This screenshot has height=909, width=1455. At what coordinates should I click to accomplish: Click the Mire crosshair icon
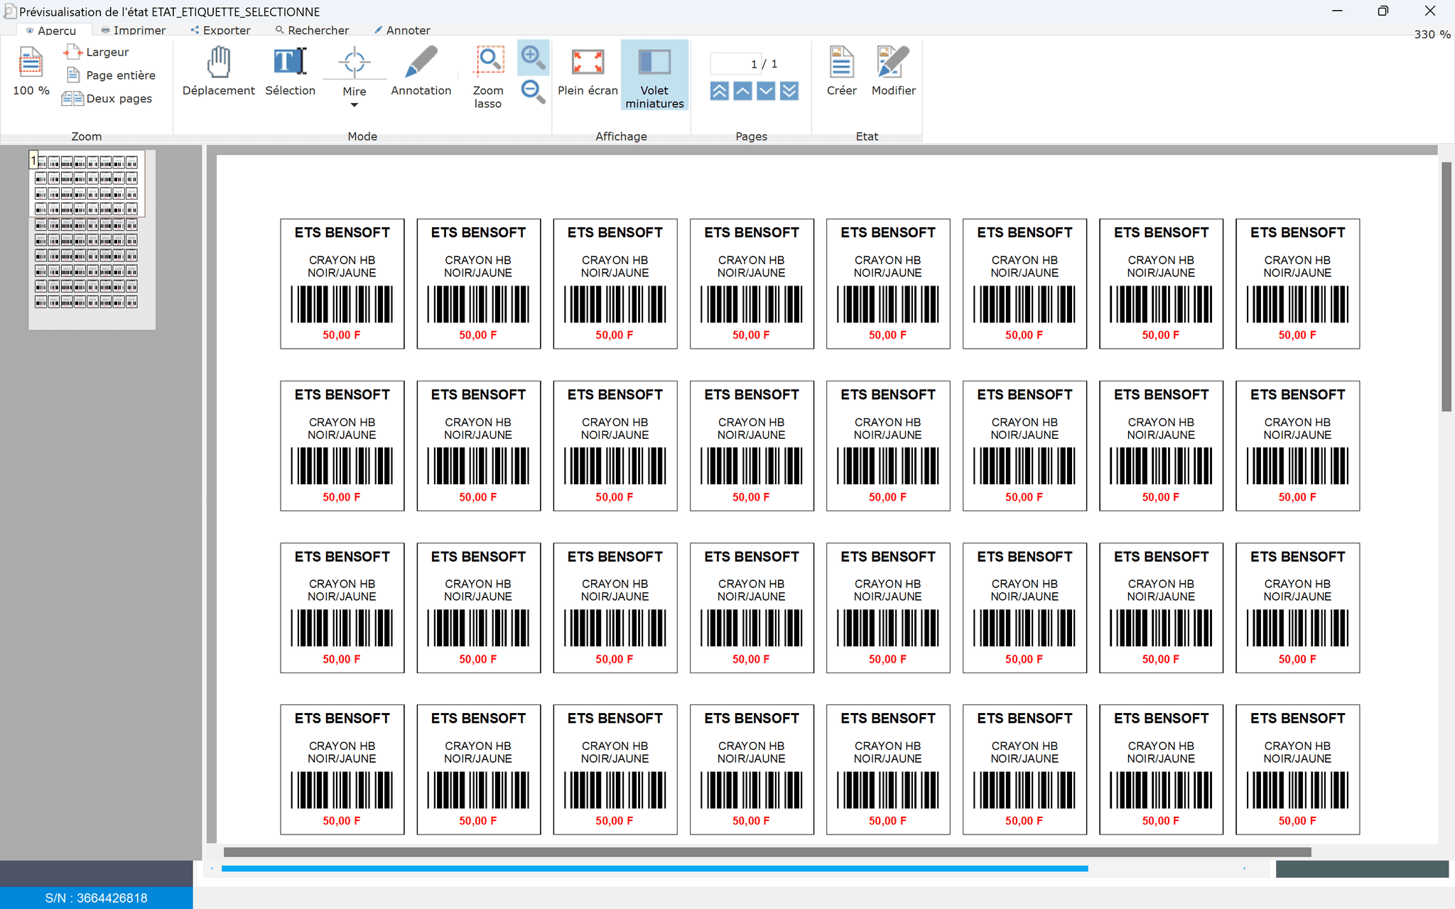click(x=354, y=63)
